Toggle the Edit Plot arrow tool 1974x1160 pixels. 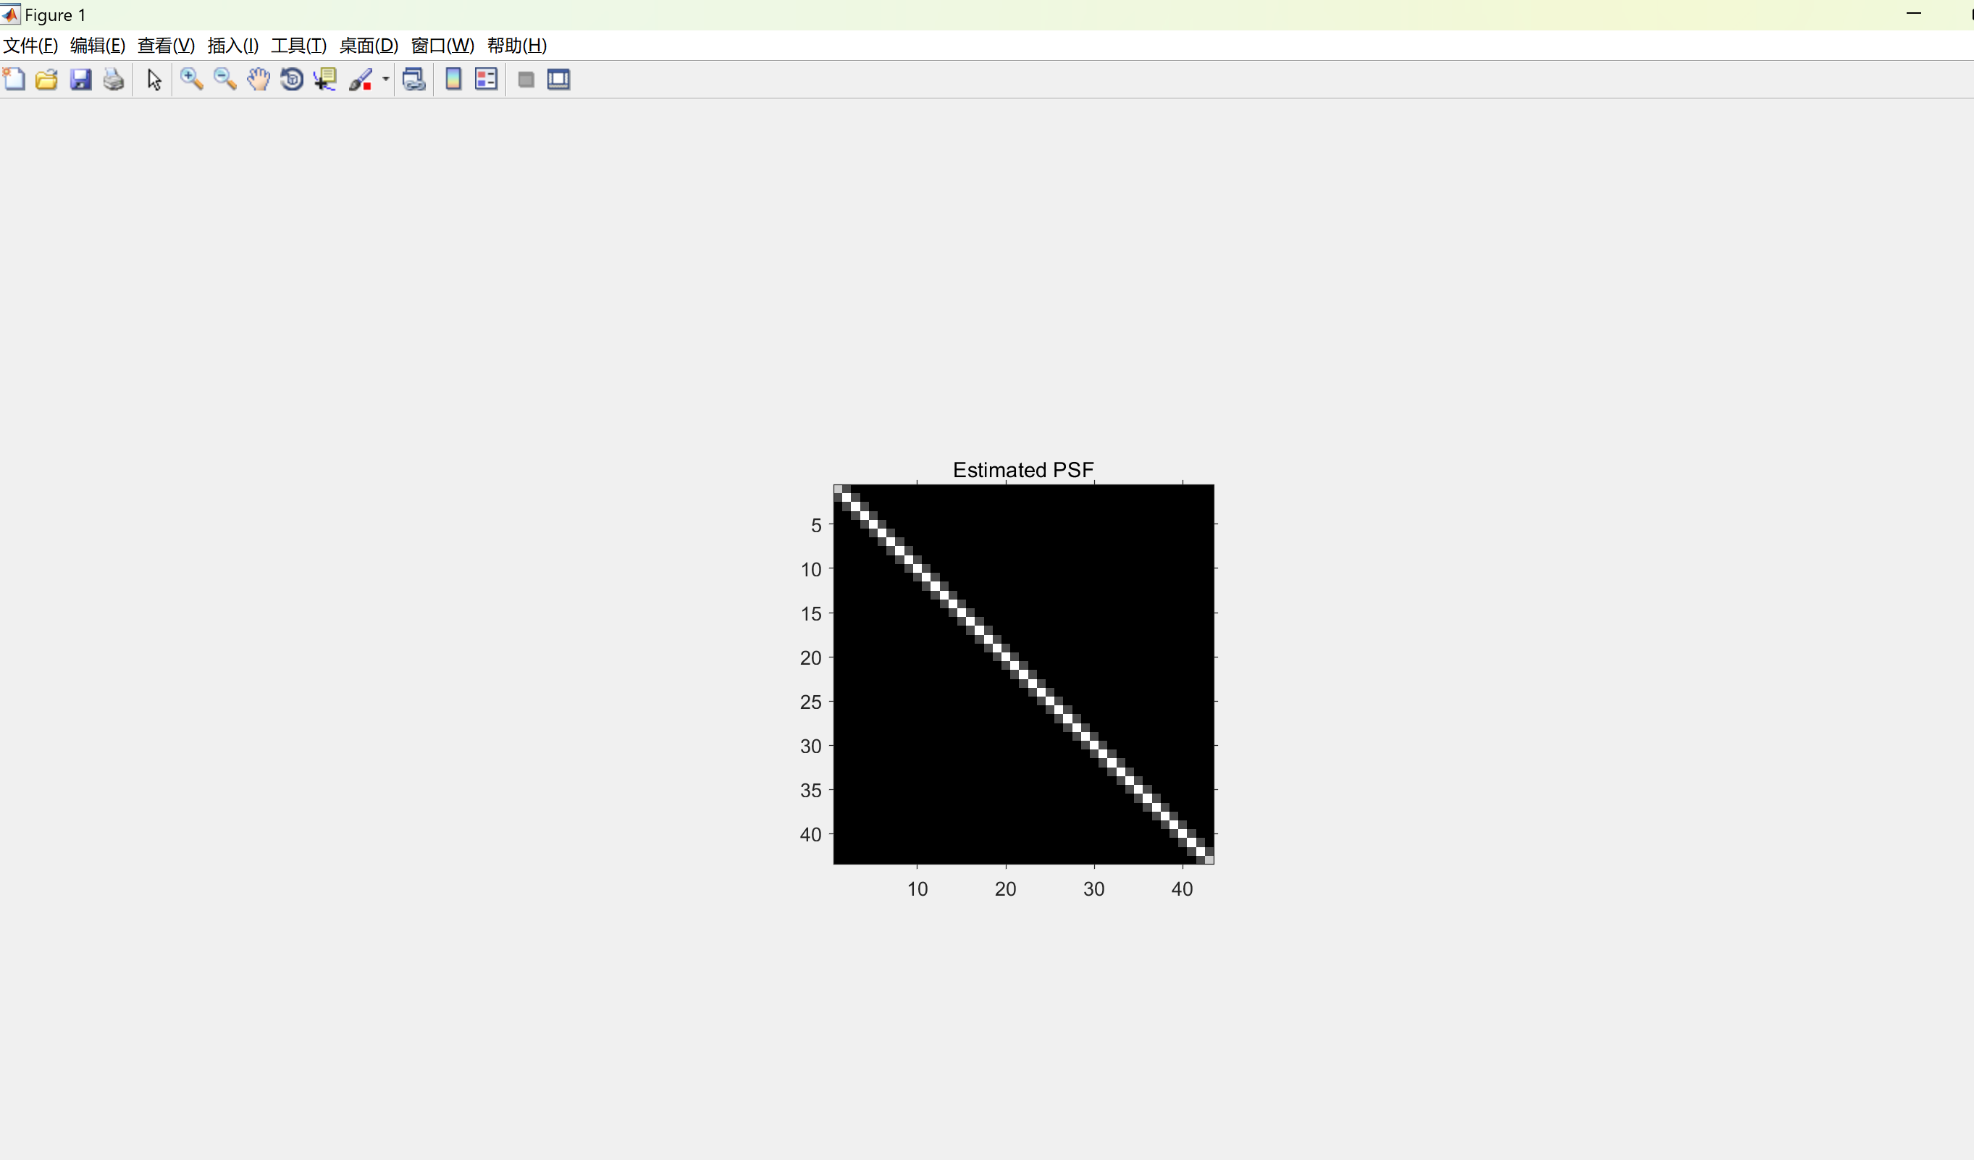tap(154, 80)
